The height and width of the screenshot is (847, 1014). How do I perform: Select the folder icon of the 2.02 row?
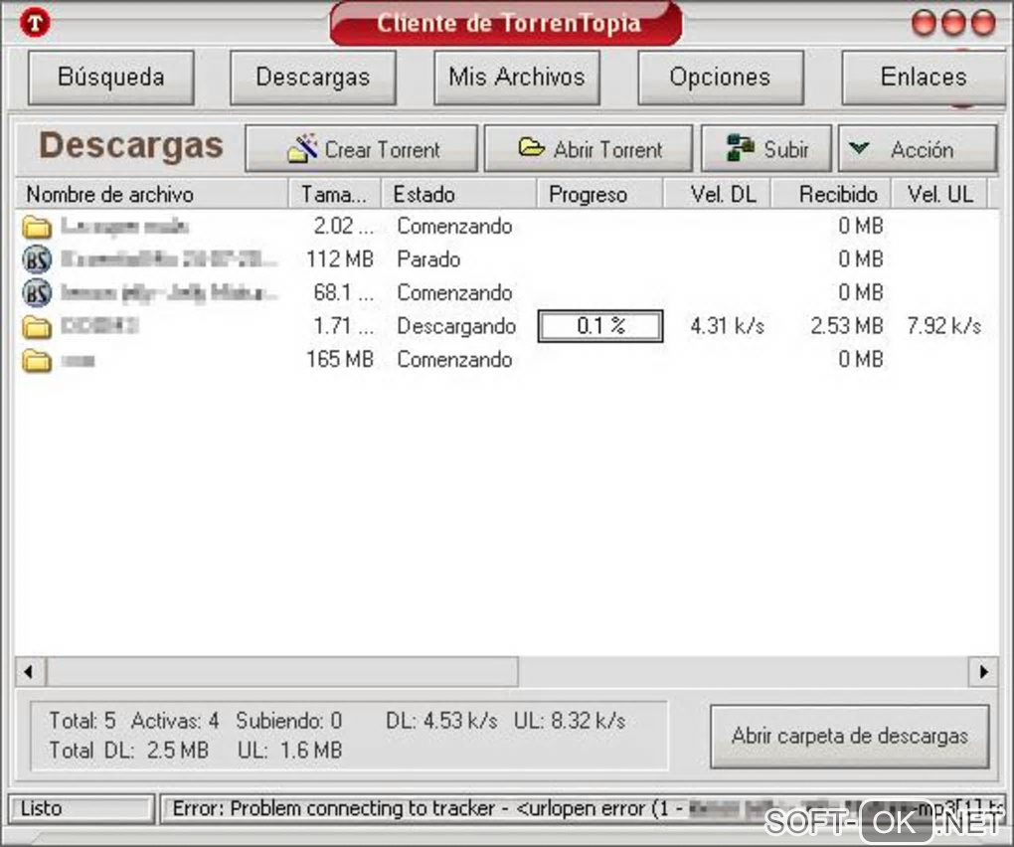pyautogui.click(x=37, y=227)
